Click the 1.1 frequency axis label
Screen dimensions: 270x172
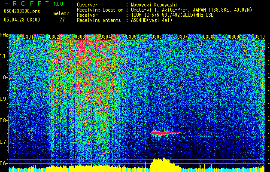click(3, 56)
